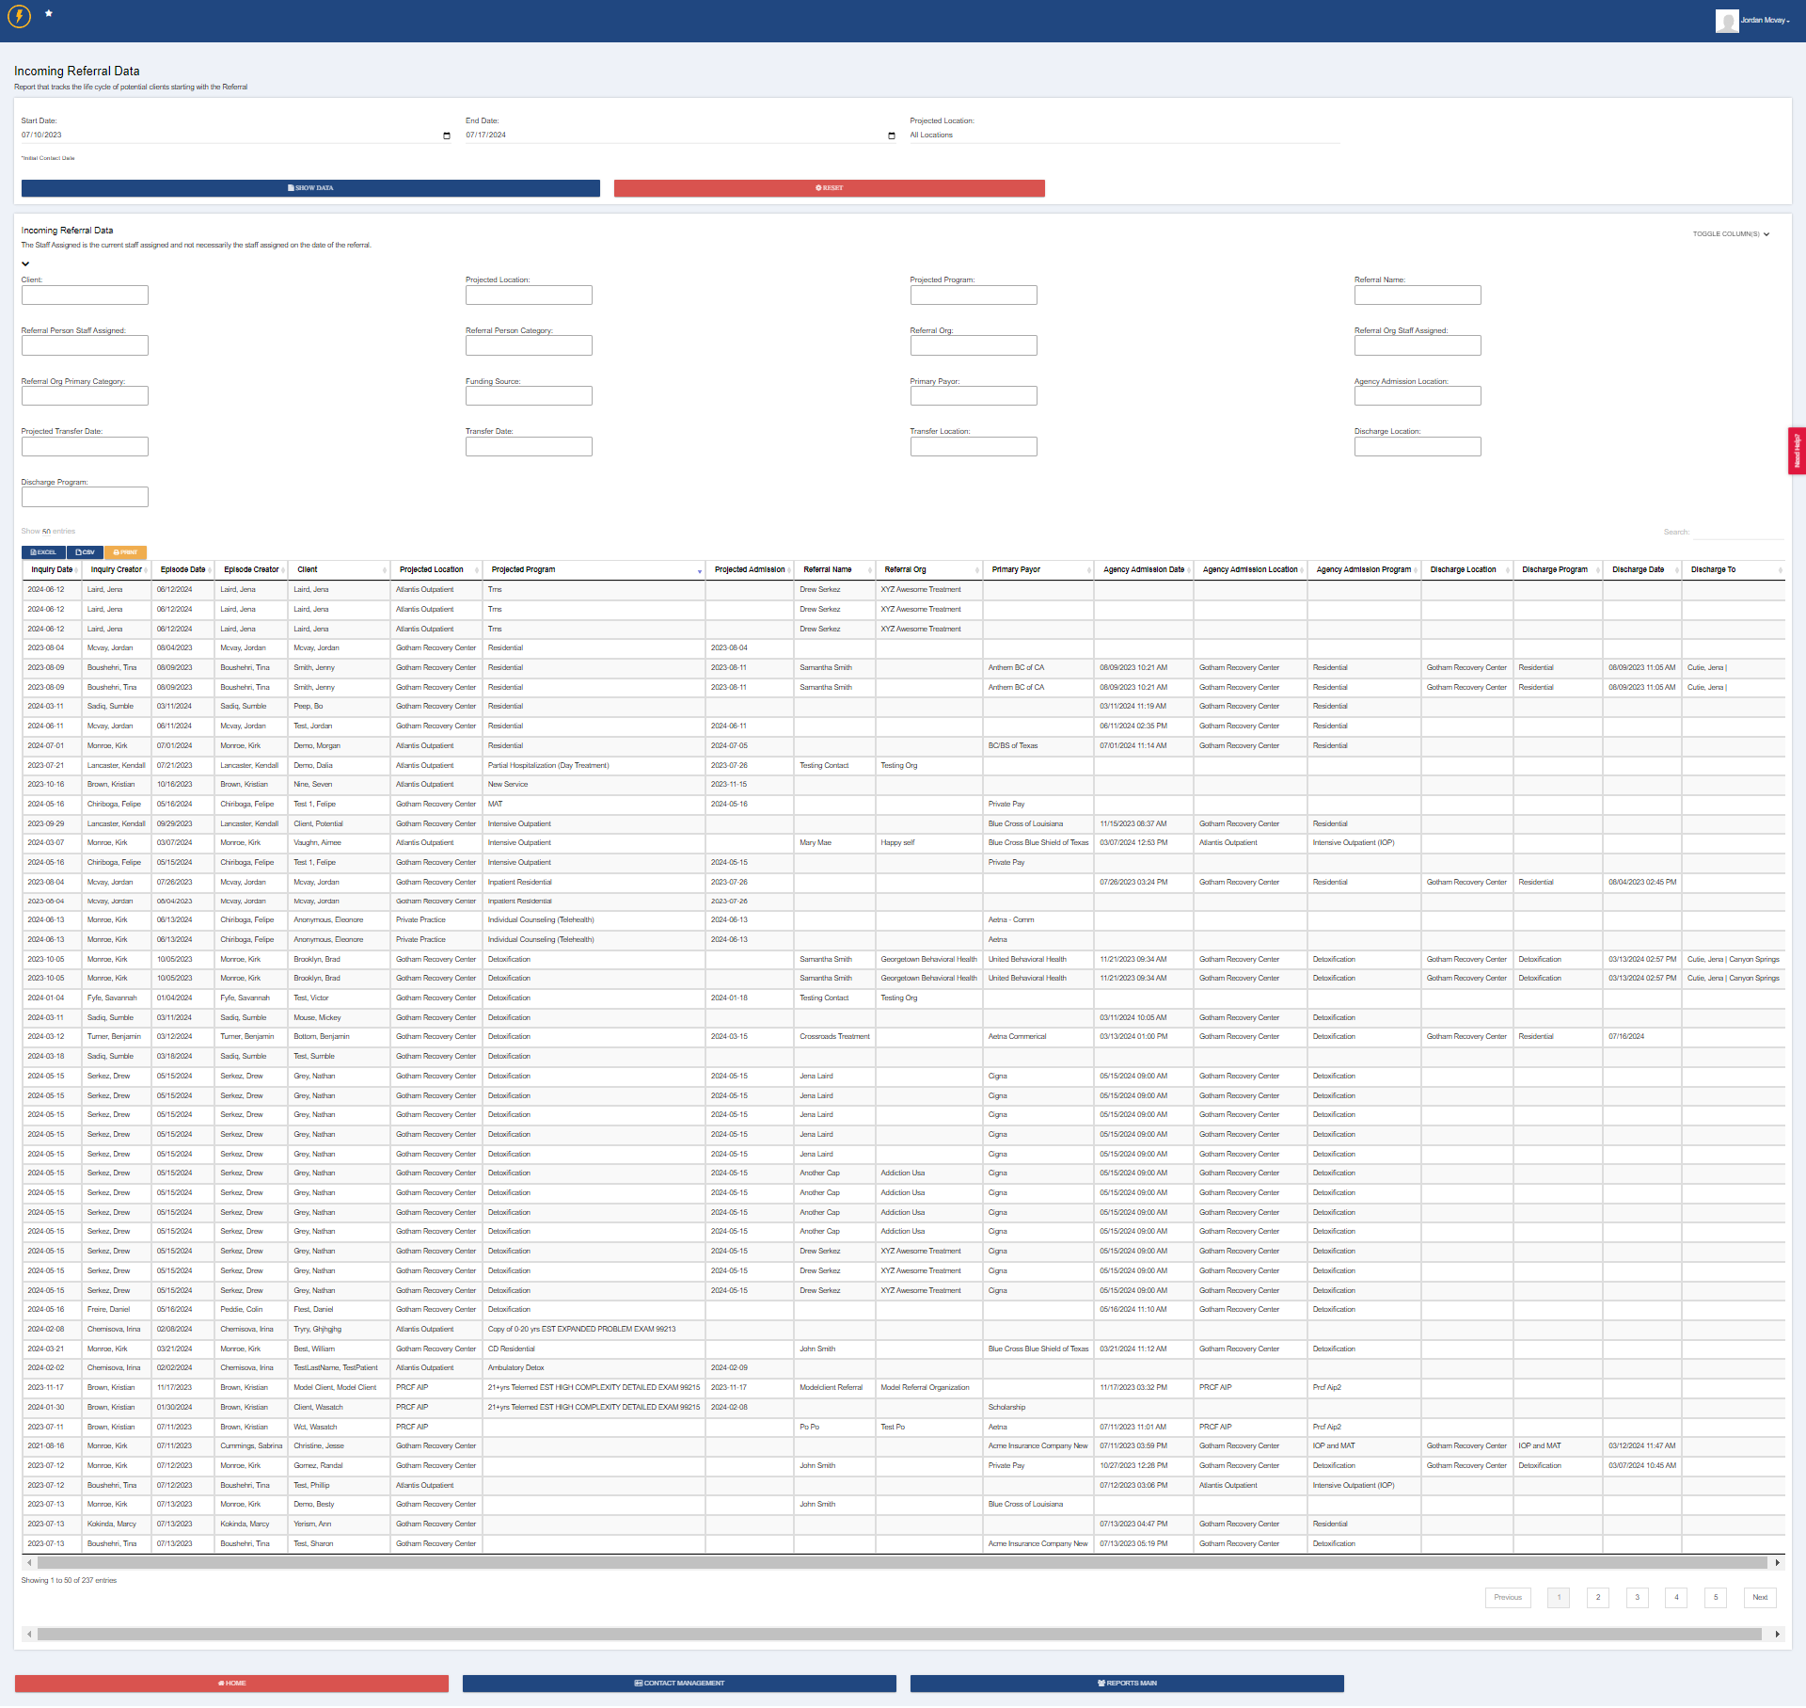Collapse the filter fields chevron
The height and width of the screenshot is (1708, 1806).
click(25, 263)
